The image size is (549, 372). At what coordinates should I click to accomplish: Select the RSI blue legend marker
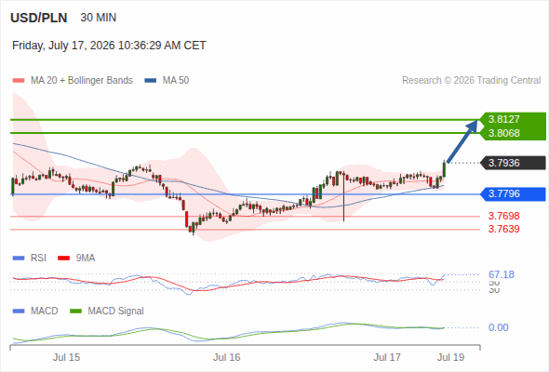[19, 259]
